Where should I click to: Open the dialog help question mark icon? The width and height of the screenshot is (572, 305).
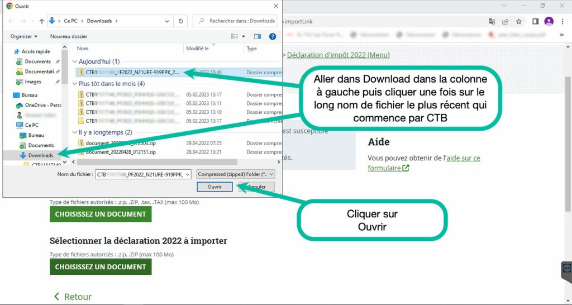(273, 36)
